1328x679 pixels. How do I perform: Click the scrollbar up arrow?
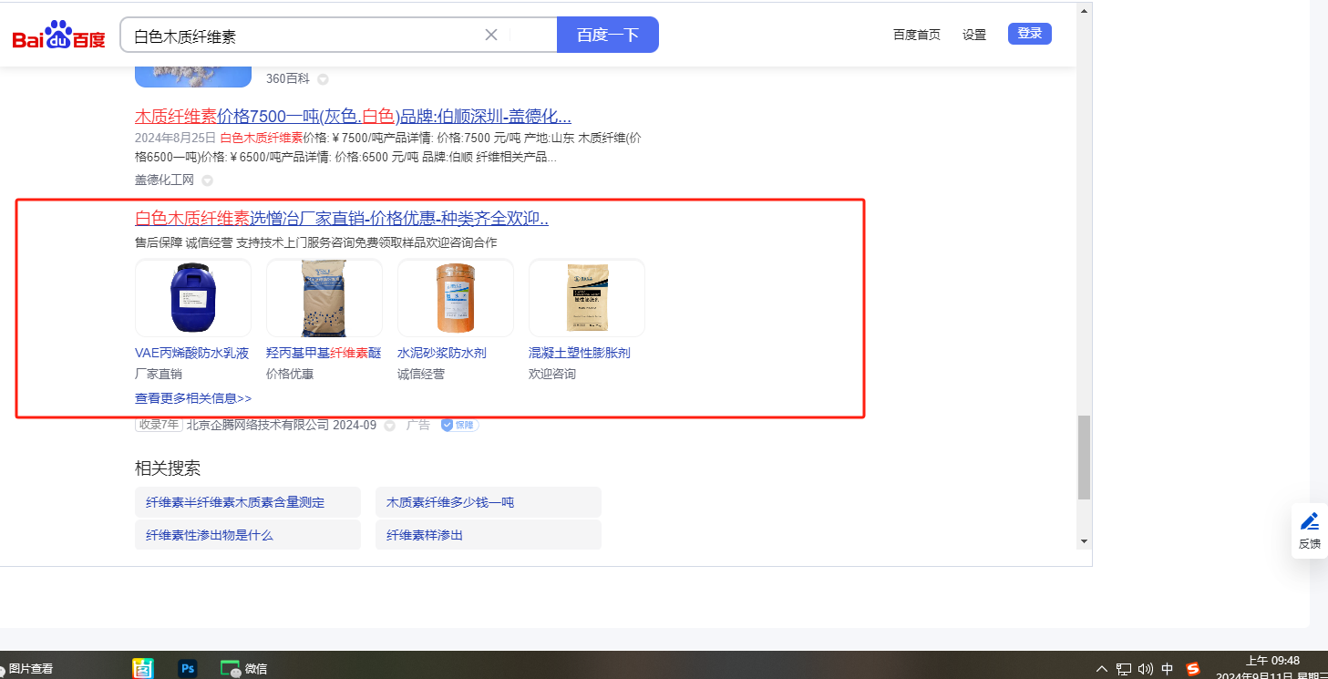point(1084,11)
